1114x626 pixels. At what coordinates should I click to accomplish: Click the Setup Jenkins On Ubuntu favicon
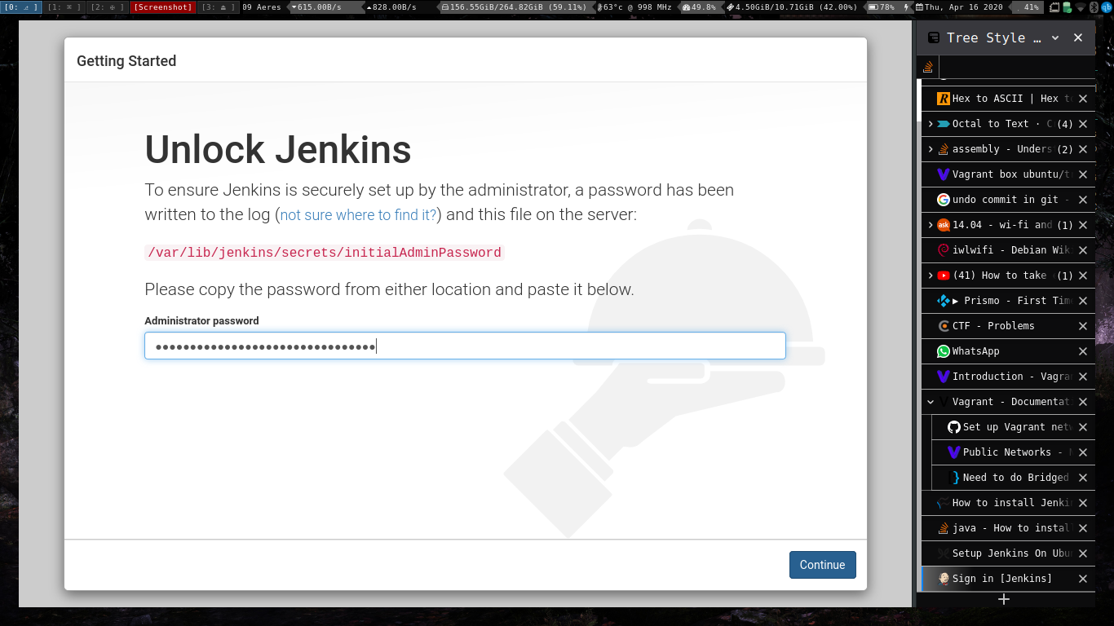(944, 553)
